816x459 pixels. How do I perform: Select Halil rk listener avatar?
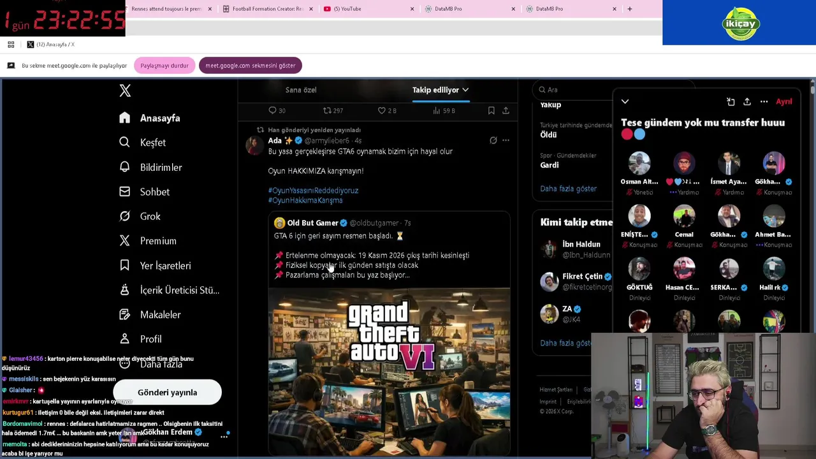[774, 269]
